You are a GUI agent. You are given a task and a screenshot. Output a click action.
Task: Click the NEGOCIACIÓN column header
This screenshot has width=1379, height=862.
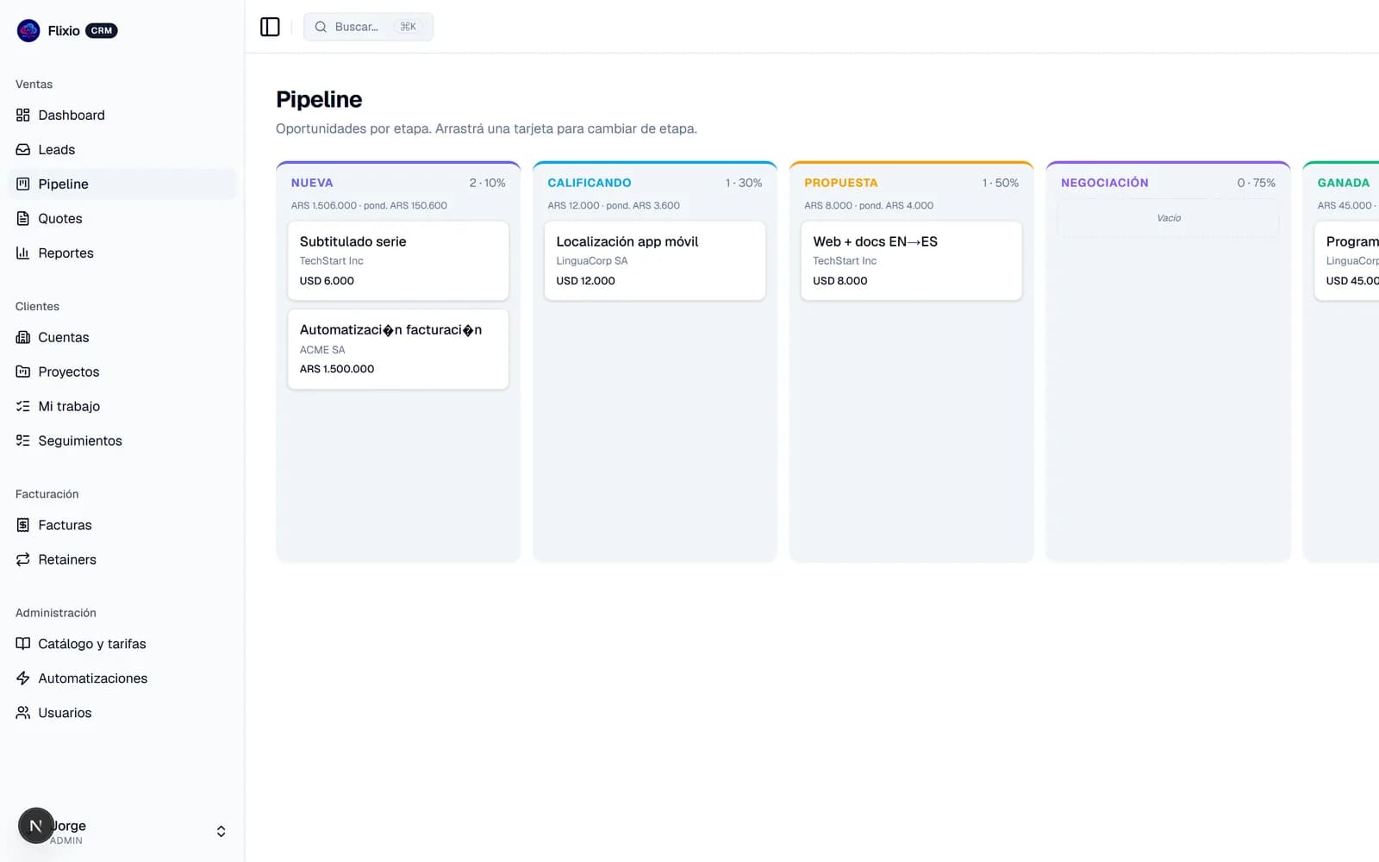tap(1105, 183)
